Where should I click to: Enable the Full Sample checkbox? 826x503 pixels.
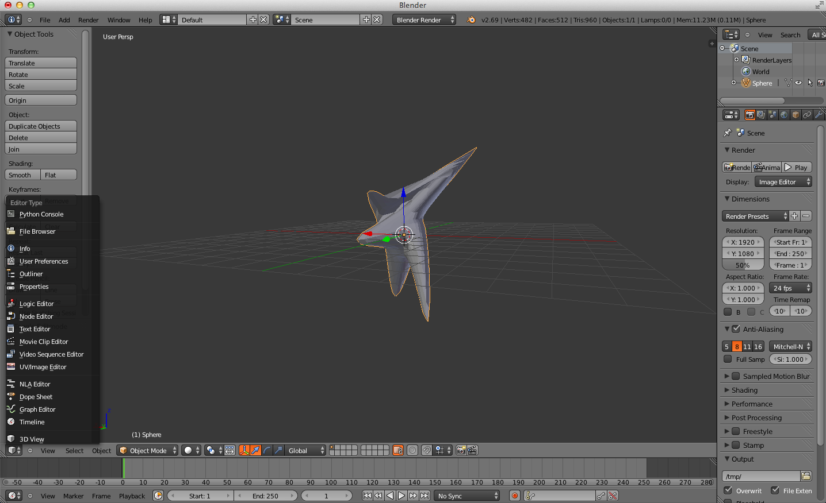point(728,359)
